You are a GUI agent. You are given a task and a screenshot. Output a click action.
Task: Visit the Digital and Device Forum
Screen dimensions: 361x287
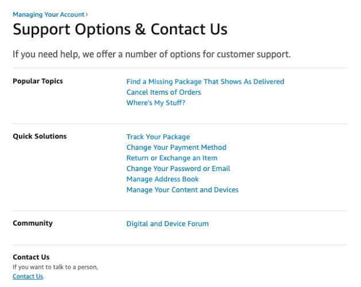(x=167, y=223)
